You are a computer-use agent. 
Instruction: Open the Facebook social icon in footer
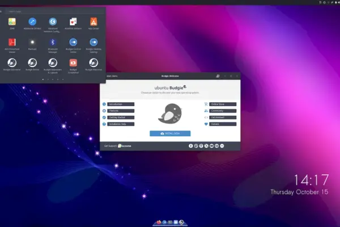pyautogui.click(x=190, y=146)
